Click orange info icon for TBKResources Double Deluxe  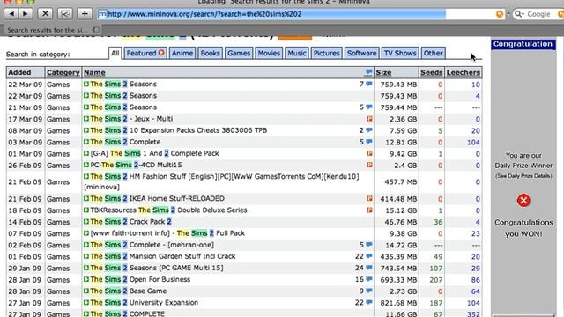[369, 210]
